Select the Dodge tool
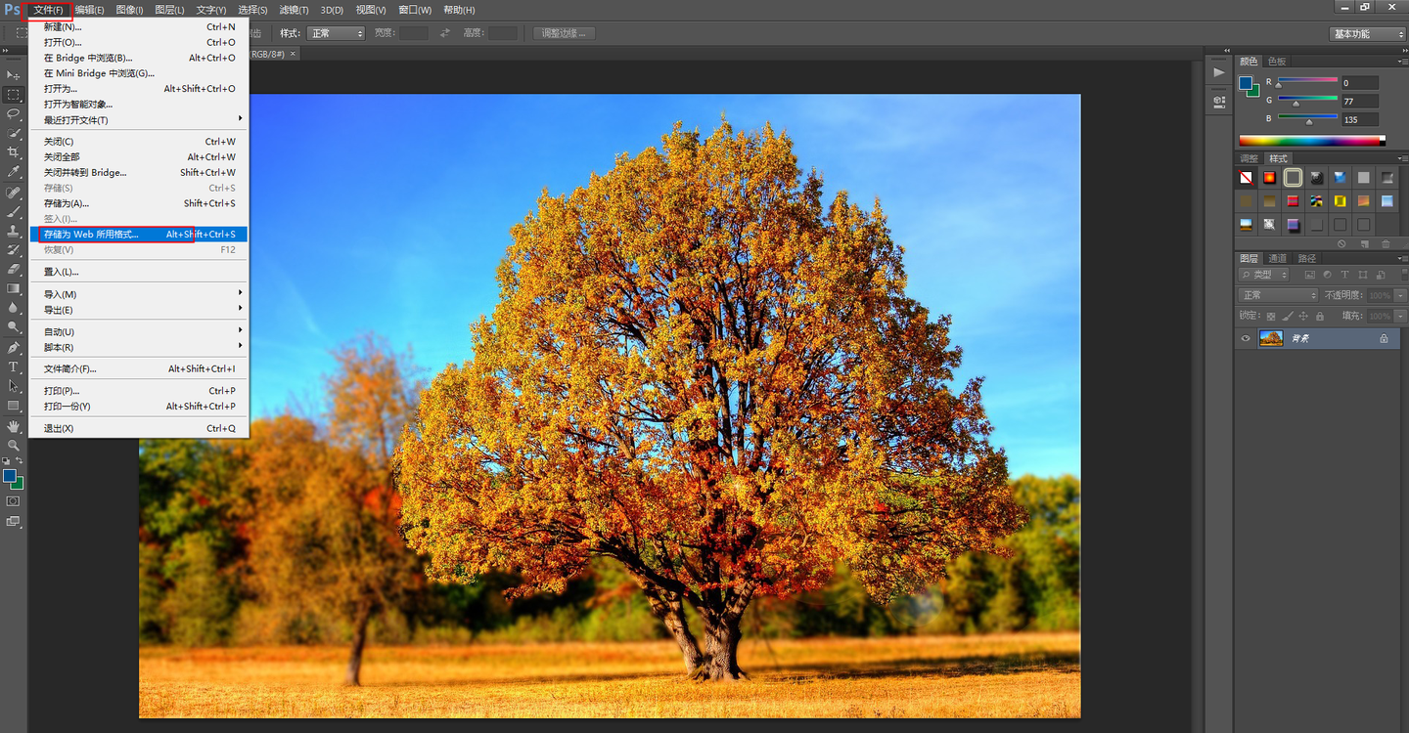Viewport: 1409px width, 733px height. click(14, 327)
